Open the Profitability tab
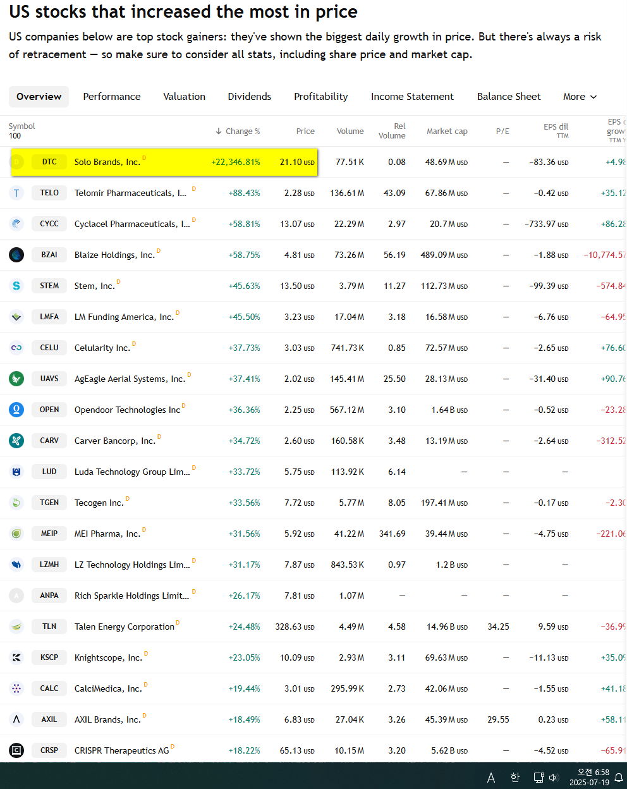 [x=321, y=97]
